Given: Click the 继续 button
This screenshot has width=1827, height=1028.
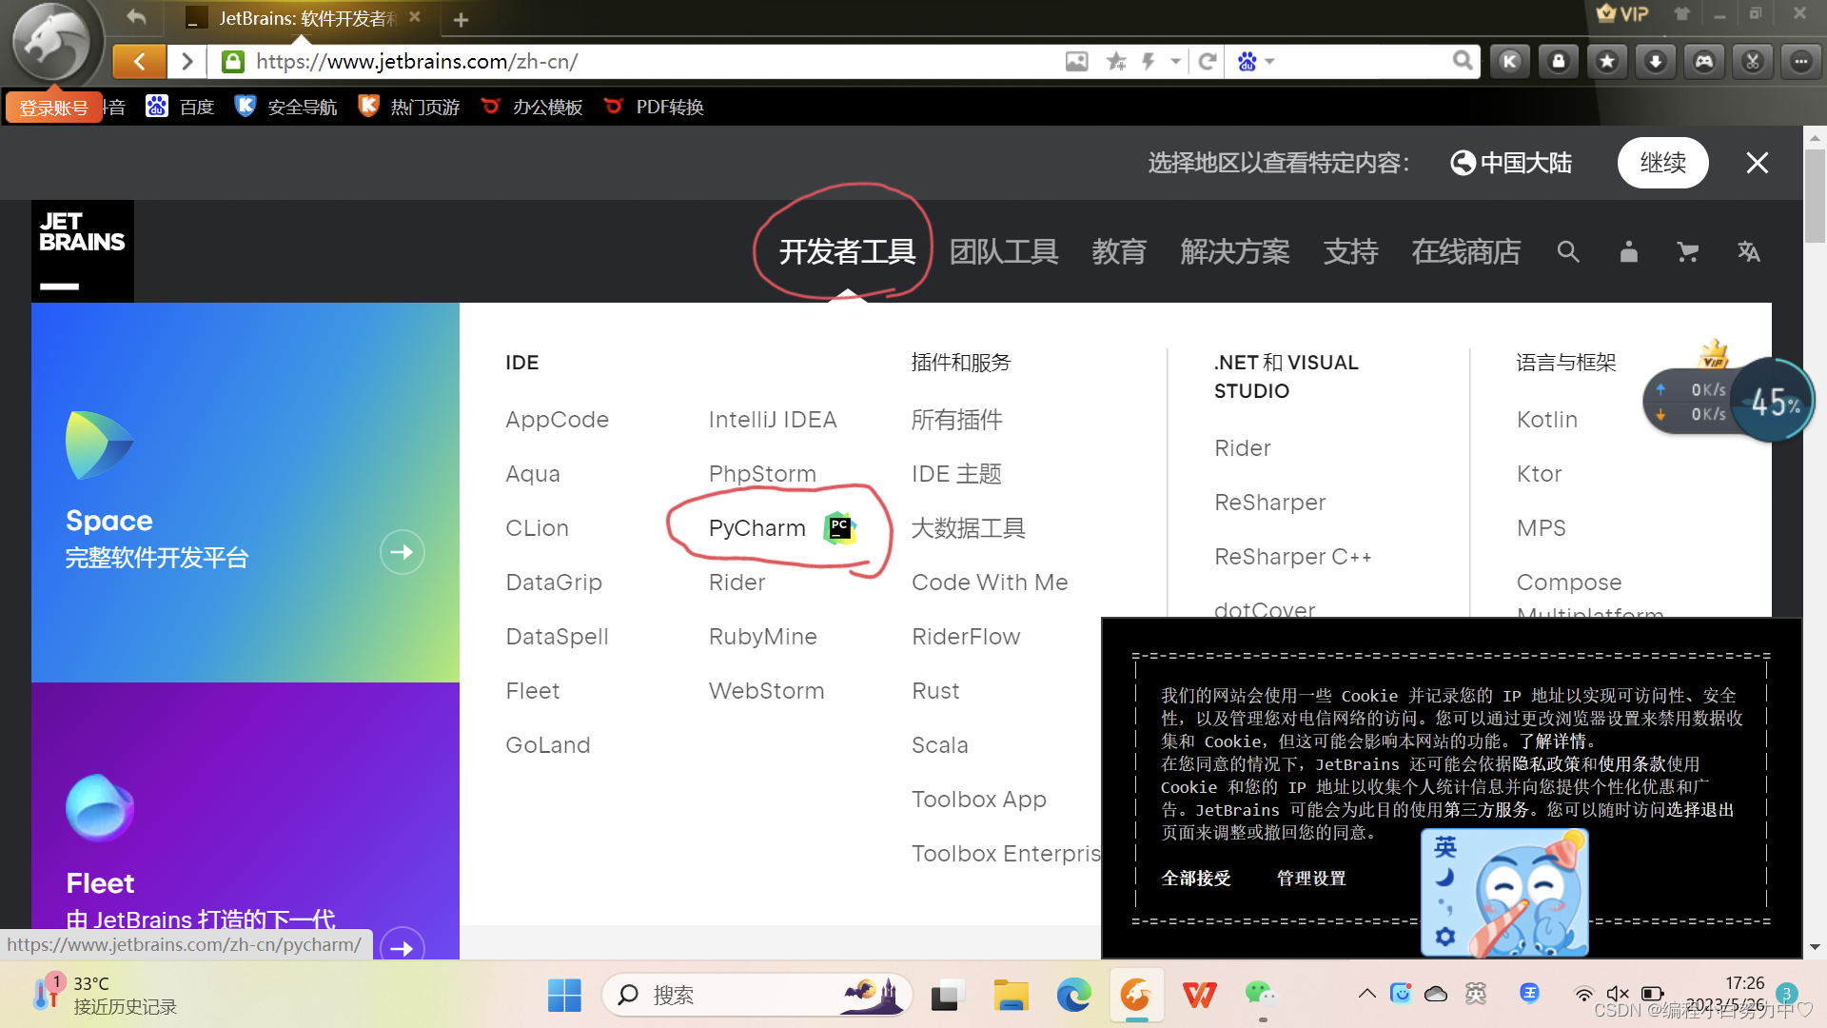Looking at the screenshot, I should 1663,163.
